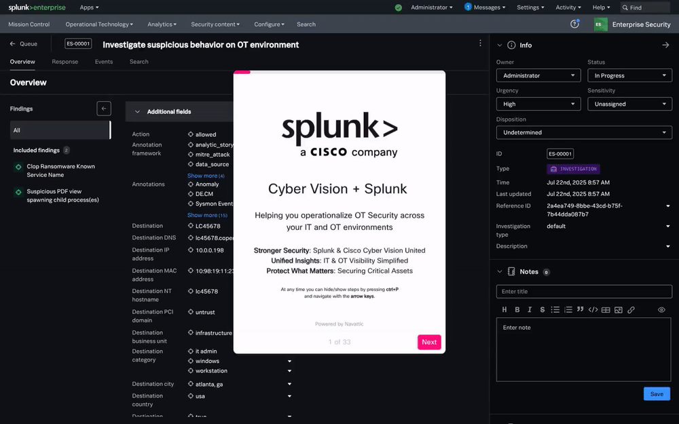Switch to the Events tab
Image resolution: width=679 pixels, height=424 pixels.
click(x=104, y=62)
